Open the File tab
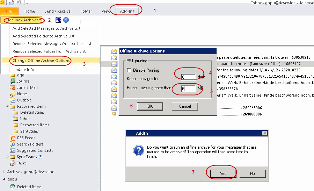The width and height of the screenshot is (314, 191). coord(9,11)
